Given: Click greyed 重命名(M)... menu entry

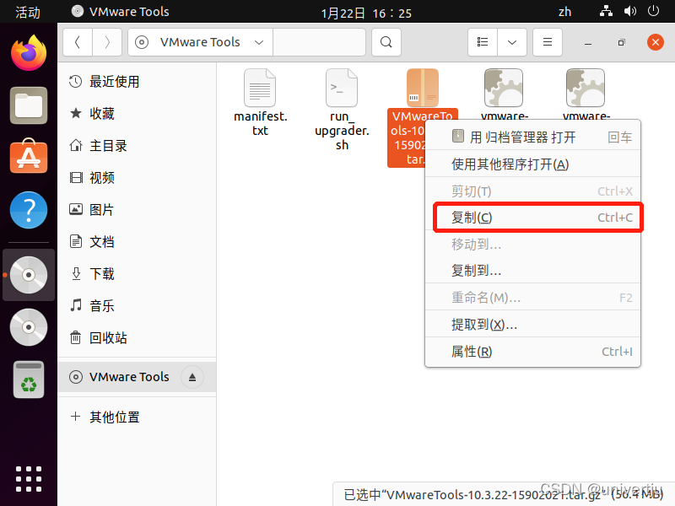Looking at the screenshot, I should tap(532, 298).
